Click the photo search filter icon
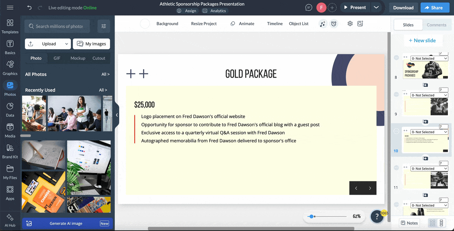454x231 pixels. [104, 26]
